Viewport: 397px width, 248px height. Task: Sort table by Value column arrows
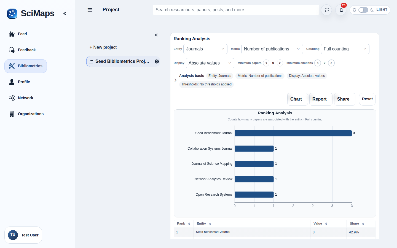click(x=326, y=224)
